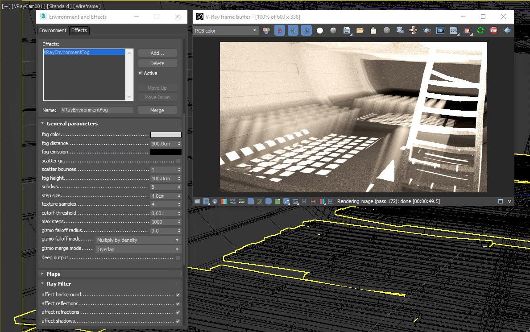Save the rendered image to disk

coord(347,30)
